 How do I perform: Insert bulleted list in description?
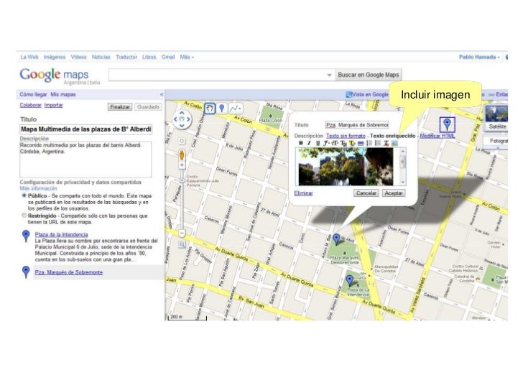pos(378,143)
